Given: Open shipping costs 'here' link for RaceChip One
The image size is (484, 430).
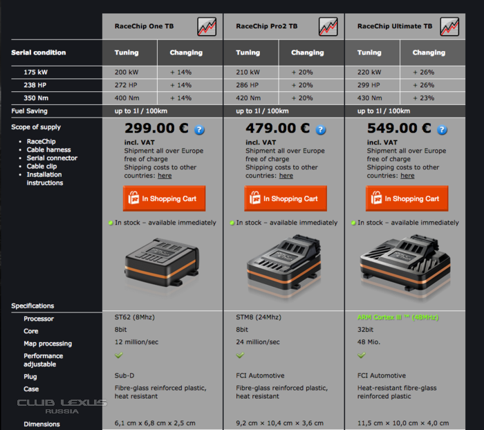Looking at the screenshot, I should [x=165, y=176].
